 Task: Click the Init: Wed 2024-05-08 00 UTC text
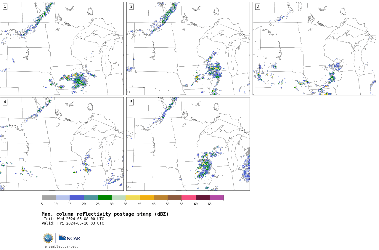click(x=74, y=219)
